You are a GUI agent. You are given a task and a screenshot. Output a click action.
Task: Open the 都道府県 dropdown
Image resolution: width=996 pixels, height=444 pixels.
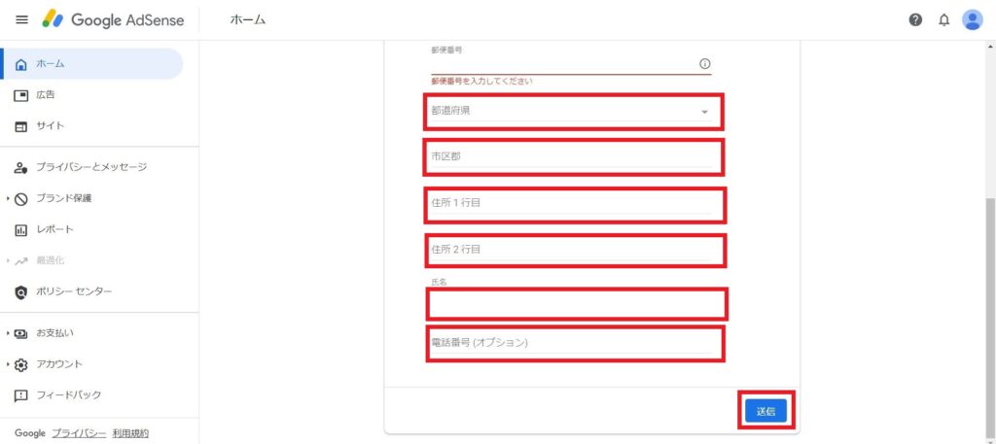pos(573,112)
